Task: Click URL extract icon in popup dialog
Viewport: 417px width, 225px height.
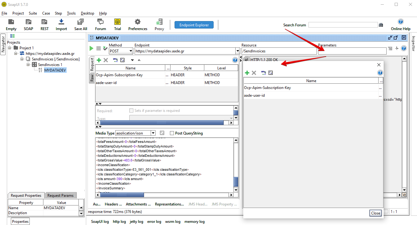Action: pyautogui.click(x=264, y=73)
